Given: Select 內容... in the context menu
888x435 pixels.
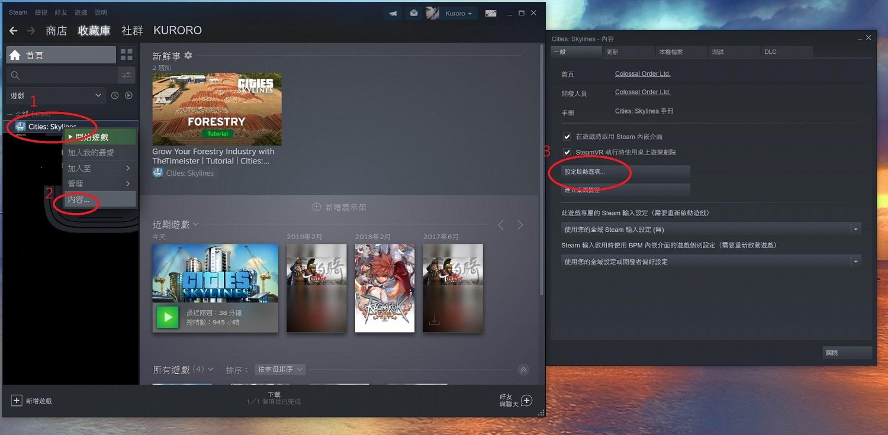Looking at the screenshot, I should 79,200.
